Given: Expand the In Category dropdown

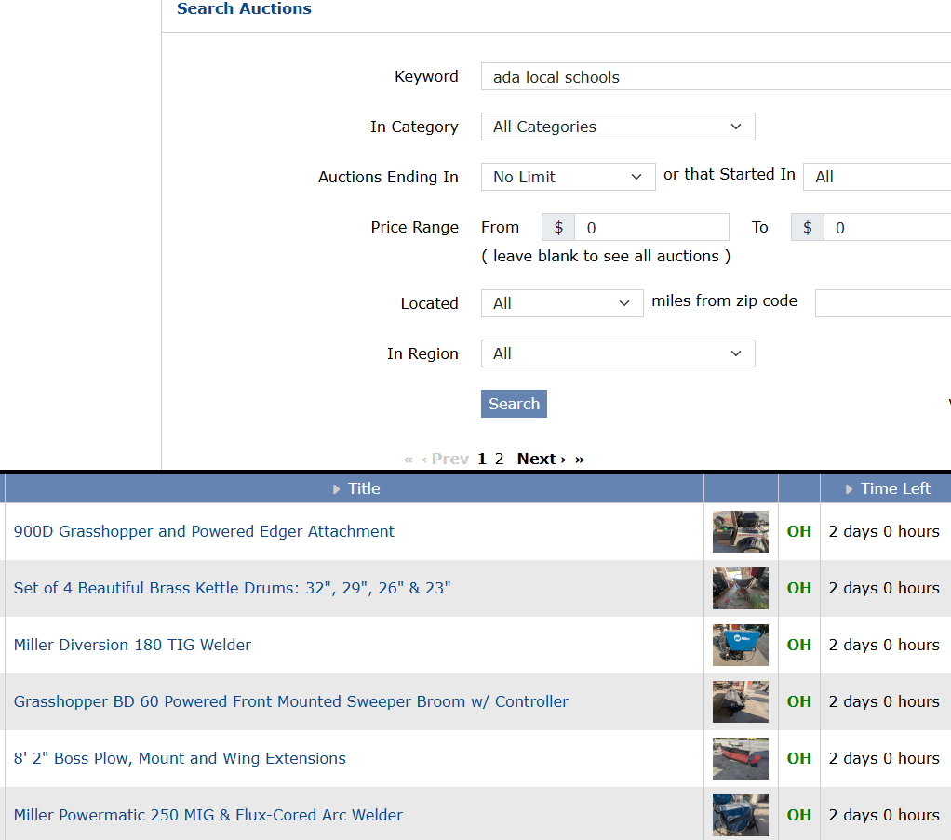Looking at the screenshot, I should click(x=617, y=127).
